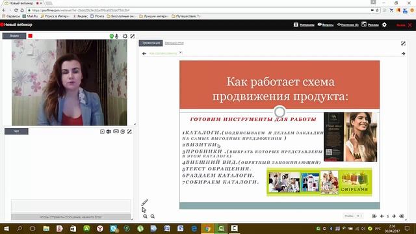This screenshot has width=416, height=234.
Task: Open Microsoft Edge from taskbar
Action: coord(194,228)
